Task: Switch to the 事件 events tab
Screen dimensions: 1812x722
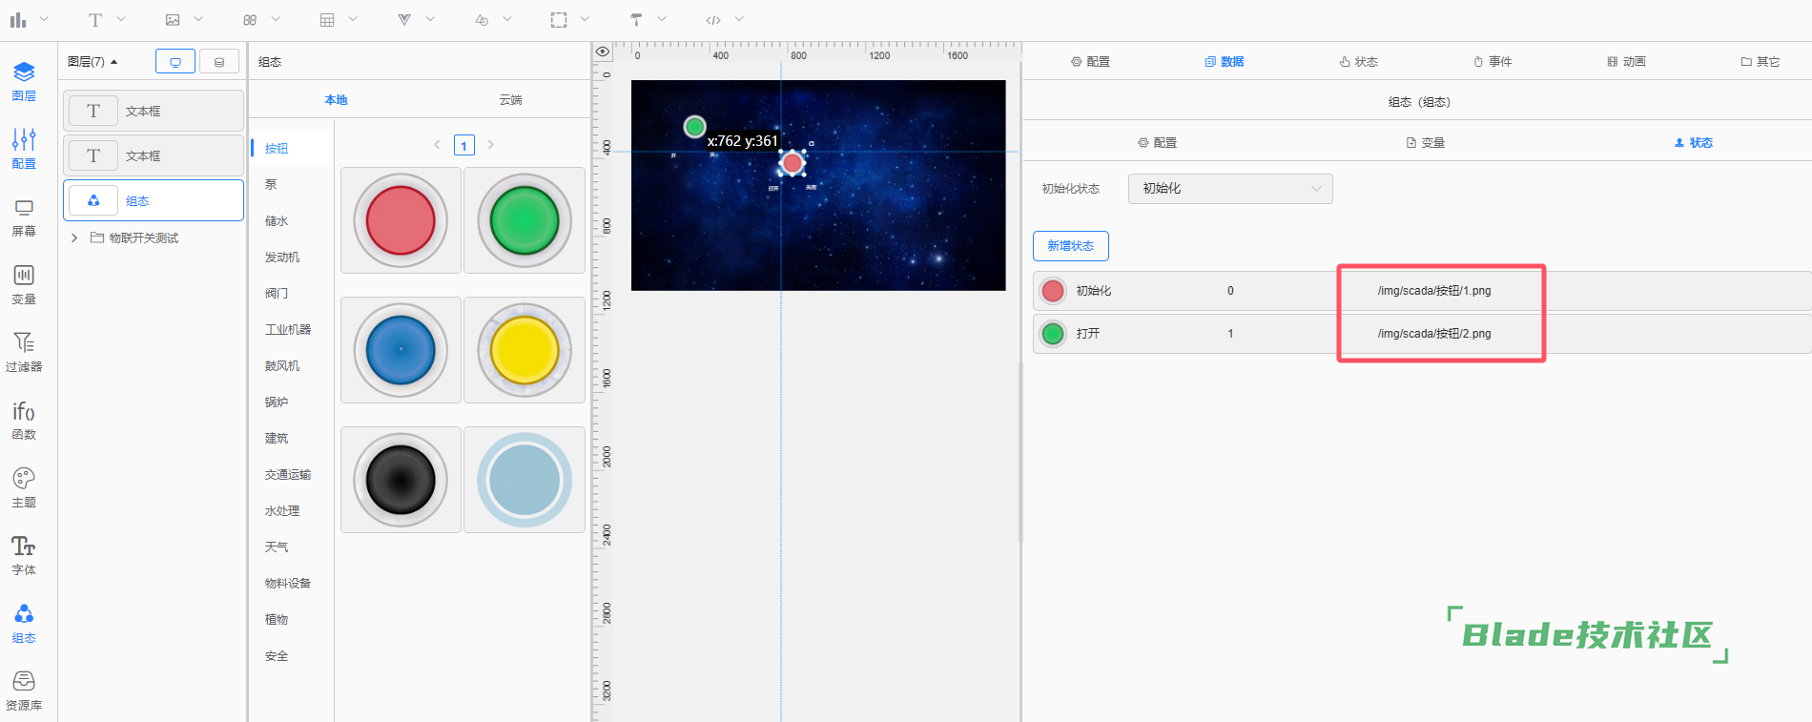Action: click(1493, 61)
